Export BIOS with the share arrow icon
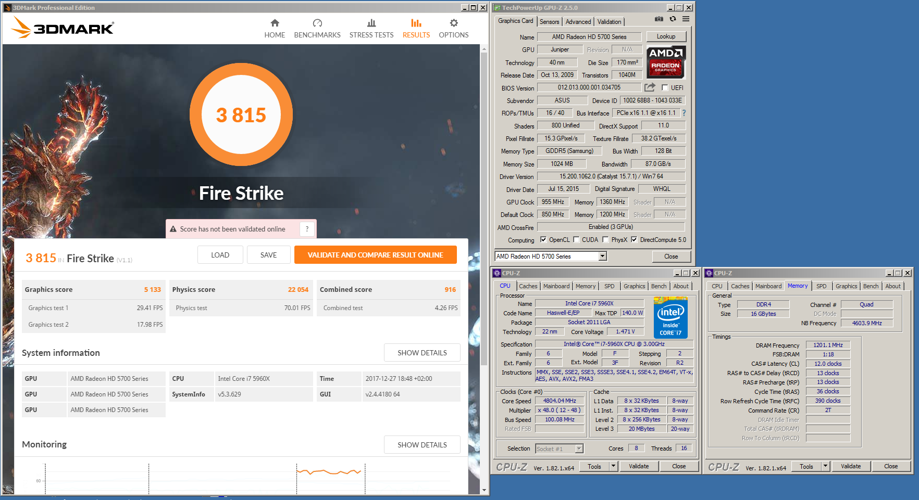The height and width of the screenshot is (500, 919). click(650, 87)
